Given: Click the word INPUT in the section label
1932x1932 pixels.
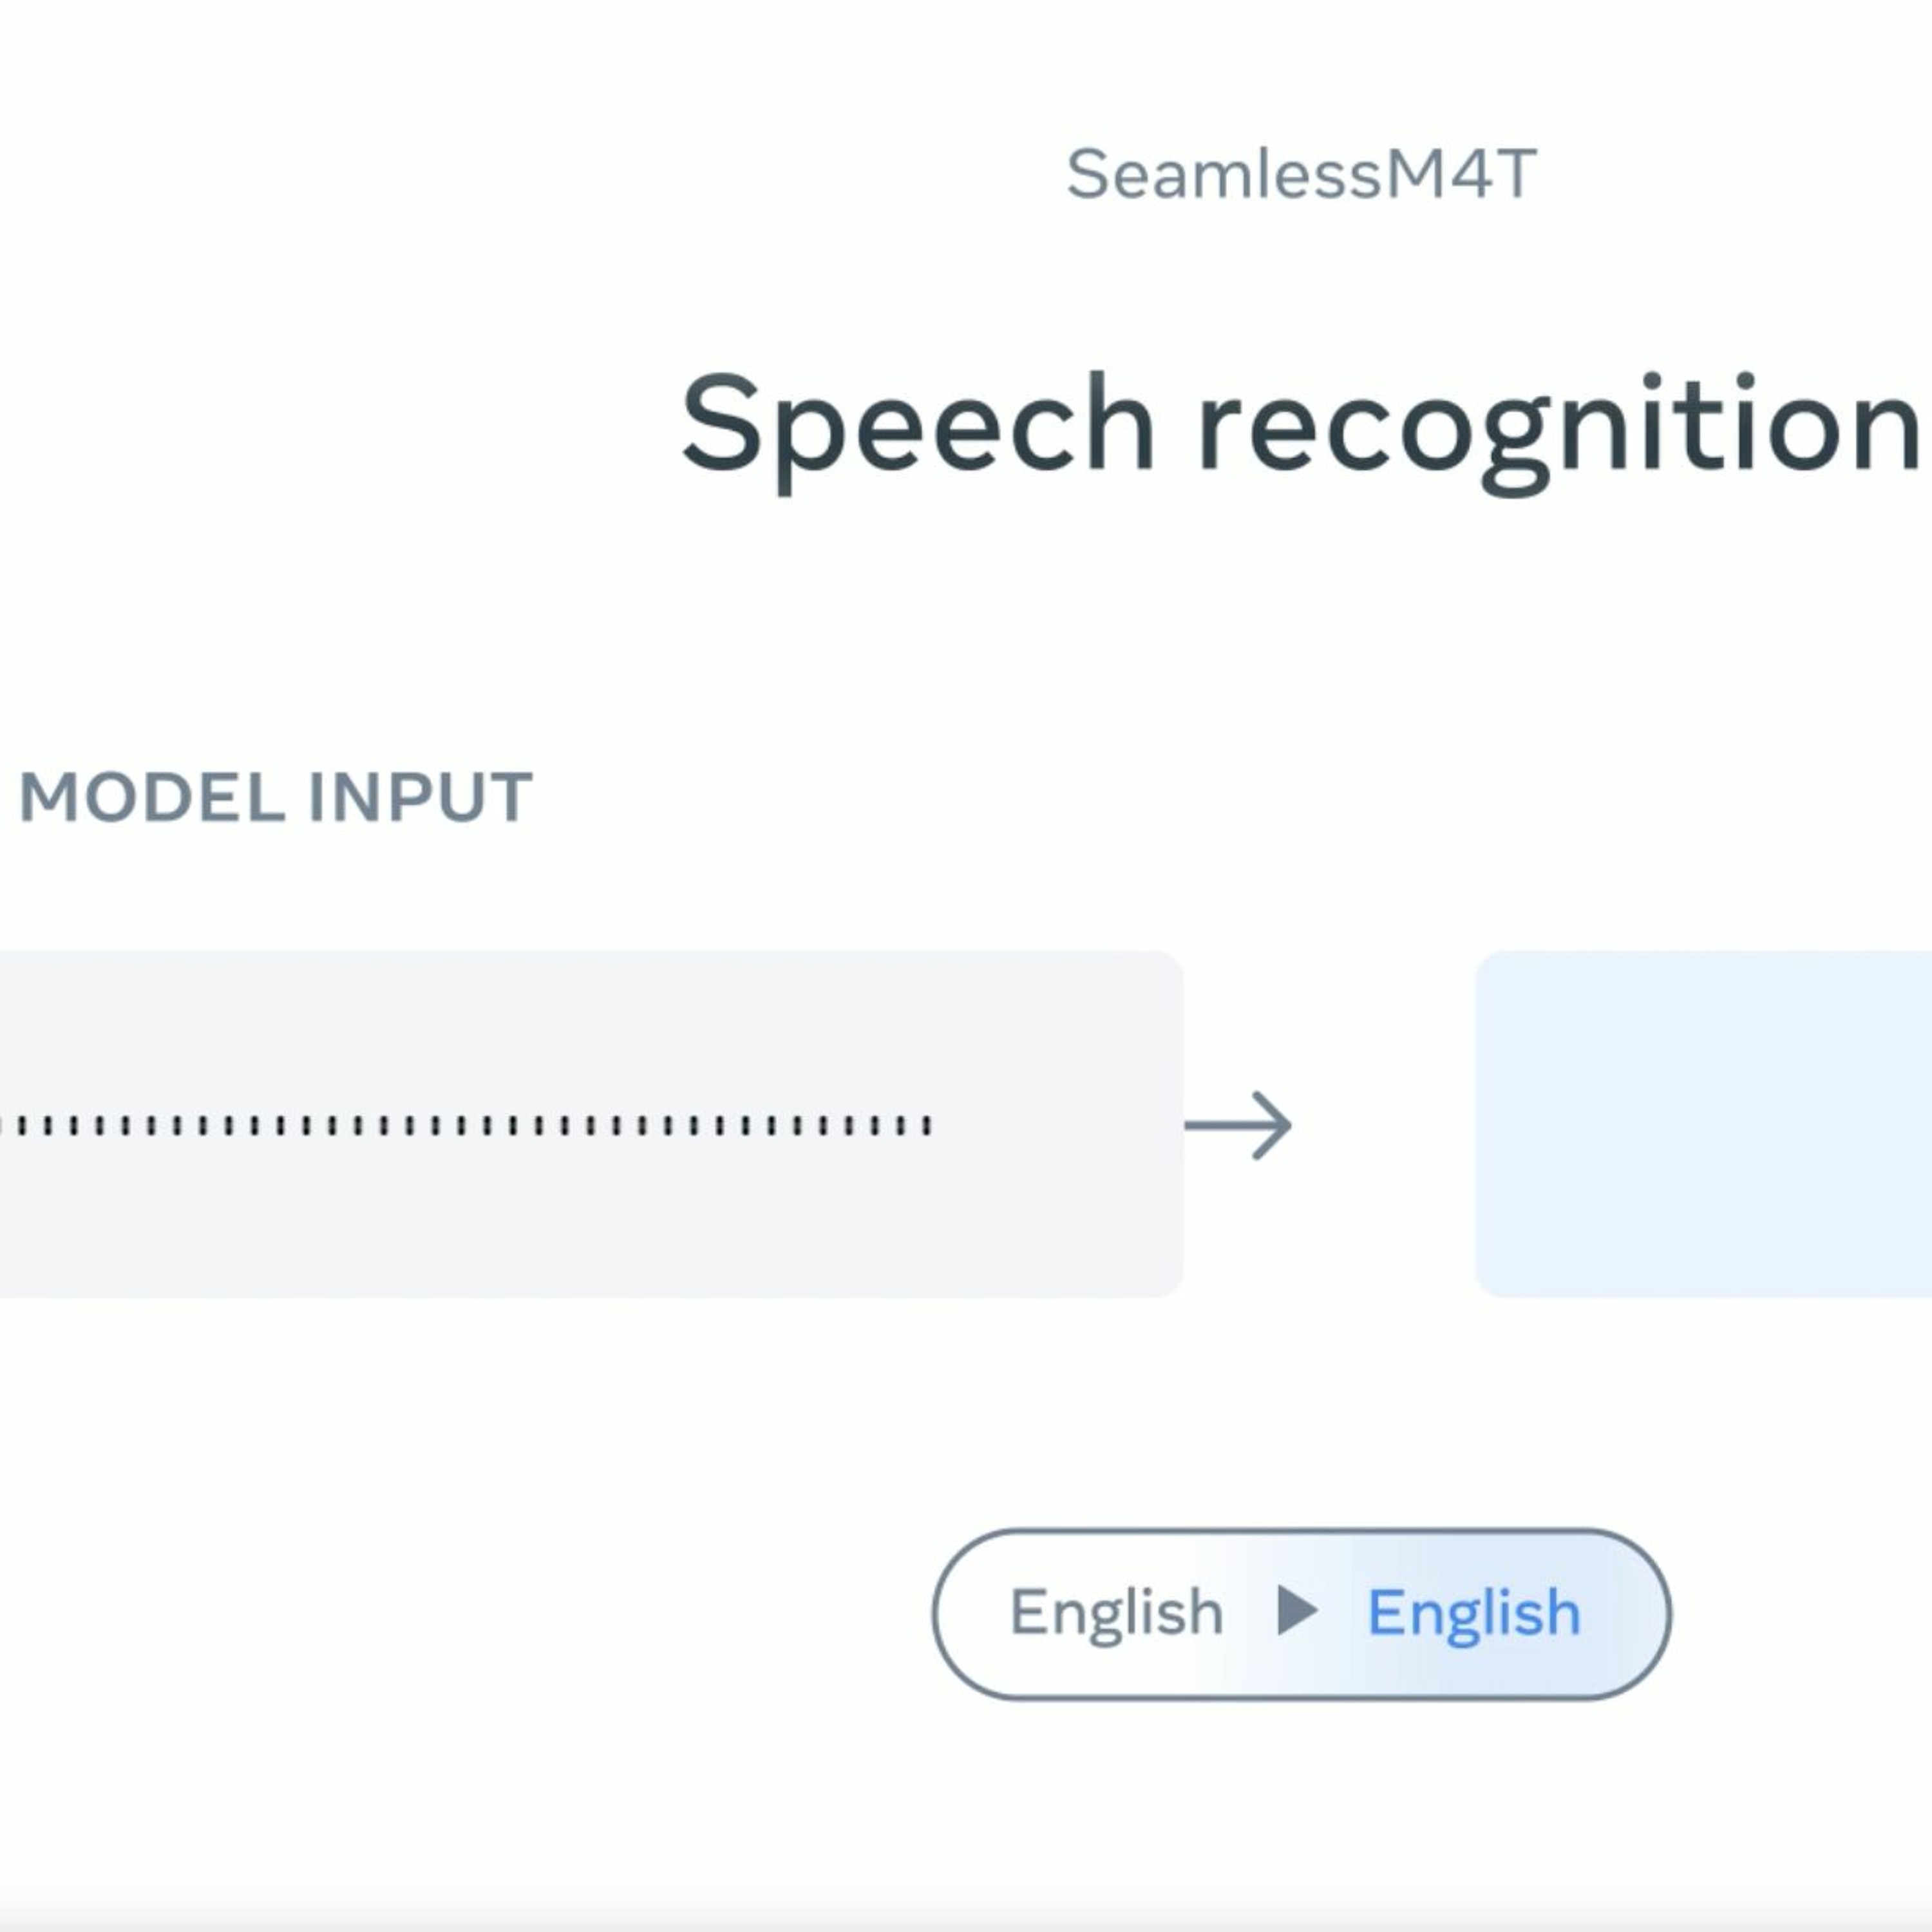Looking at the screenshot, I should 421,797.
